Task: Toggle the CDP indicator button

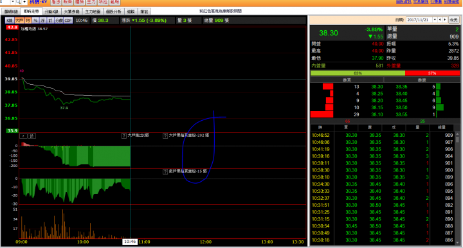Action: [x=68, y=21]
